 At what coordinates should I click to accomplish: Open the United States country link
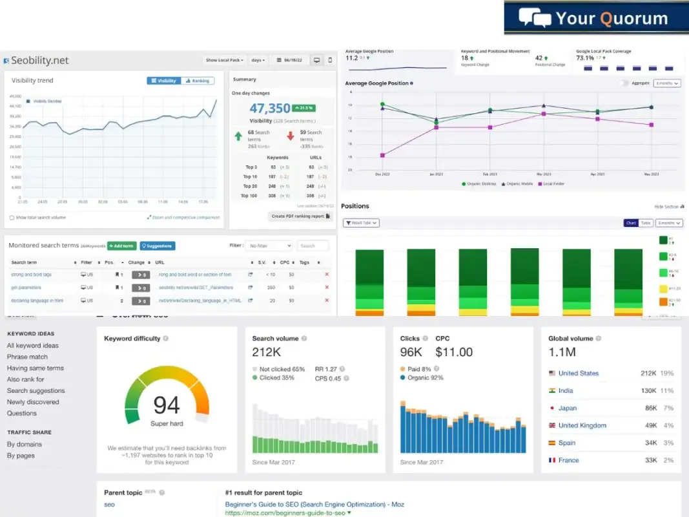(579, 374)
